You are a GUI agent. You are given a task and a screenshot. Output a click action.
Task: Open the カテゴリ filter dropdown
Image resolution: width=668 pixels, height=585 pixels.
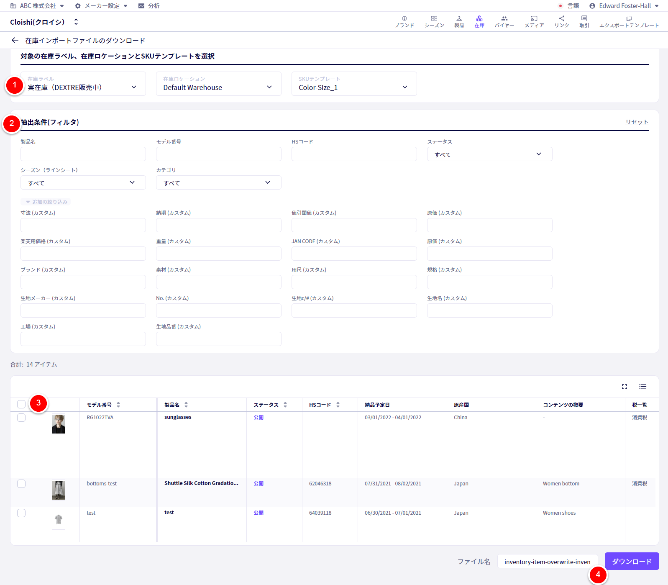[219, 182]
